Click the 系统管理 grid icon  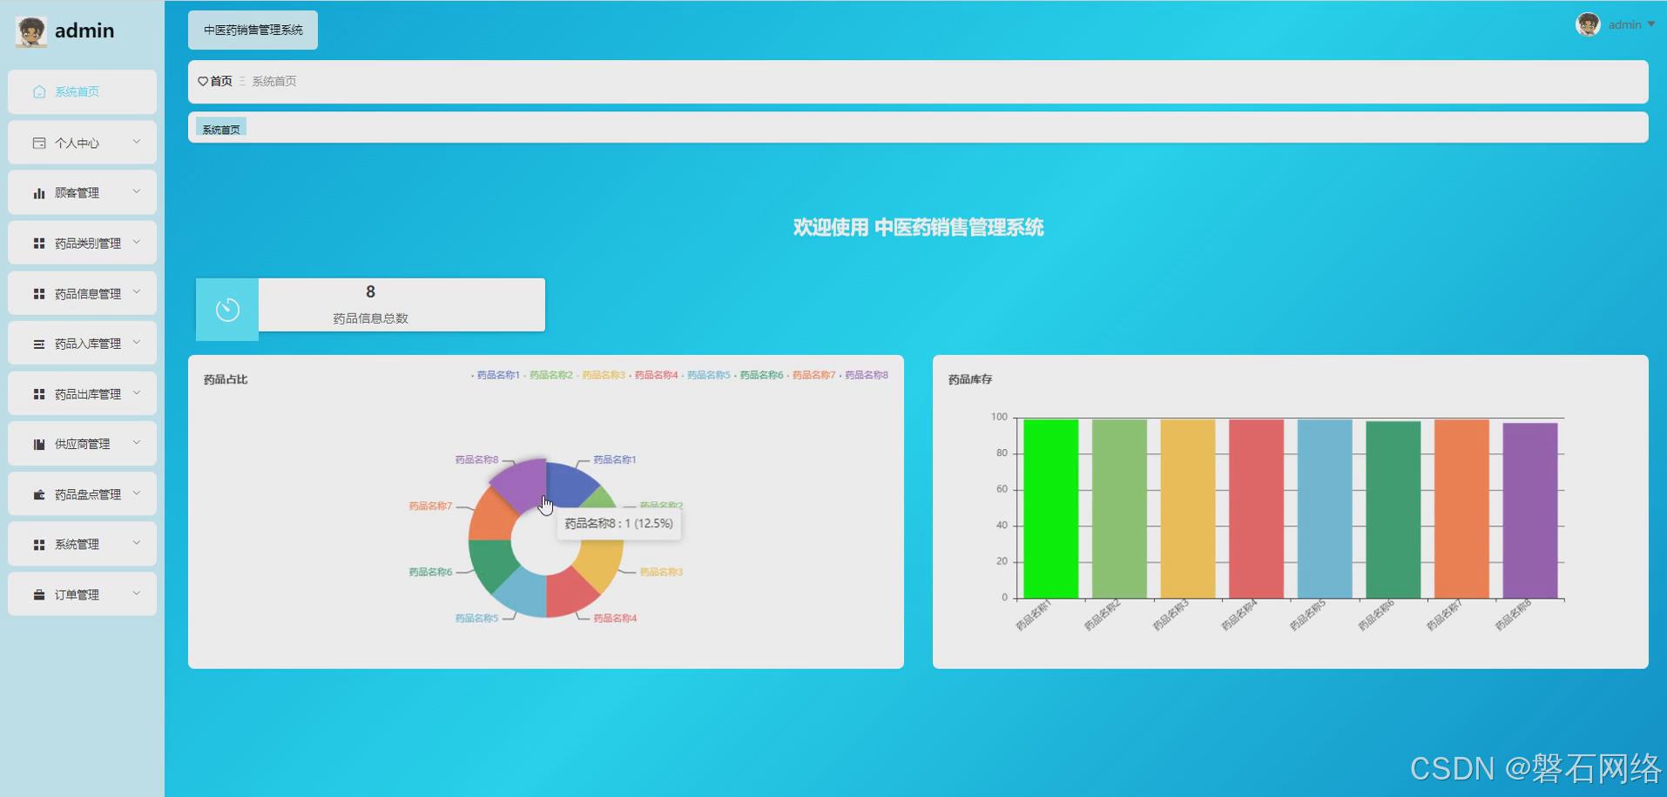tap(39, 545)
